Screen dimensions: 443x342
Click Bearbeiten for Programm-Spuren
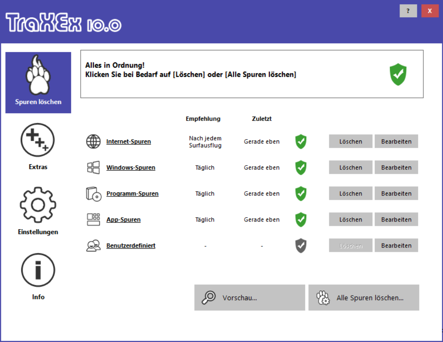(397, 193)
